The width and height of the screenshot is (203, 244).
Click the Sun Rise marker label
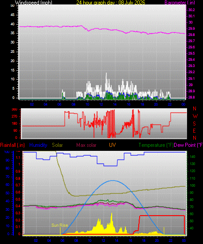click(x=59, y=225)
